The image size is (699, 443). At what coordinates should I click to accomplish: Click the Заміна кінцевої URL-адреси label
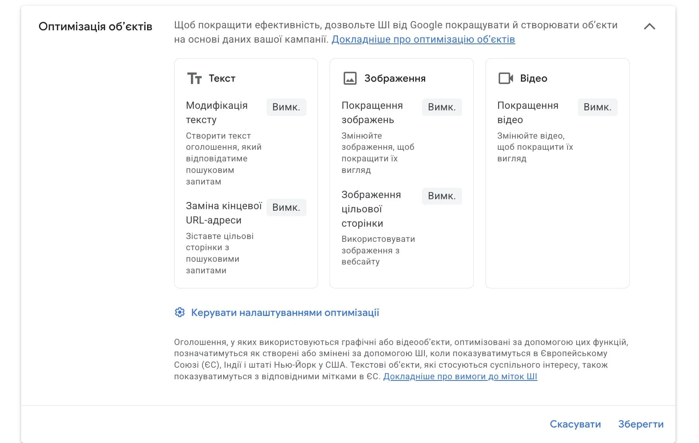(224, 213)
